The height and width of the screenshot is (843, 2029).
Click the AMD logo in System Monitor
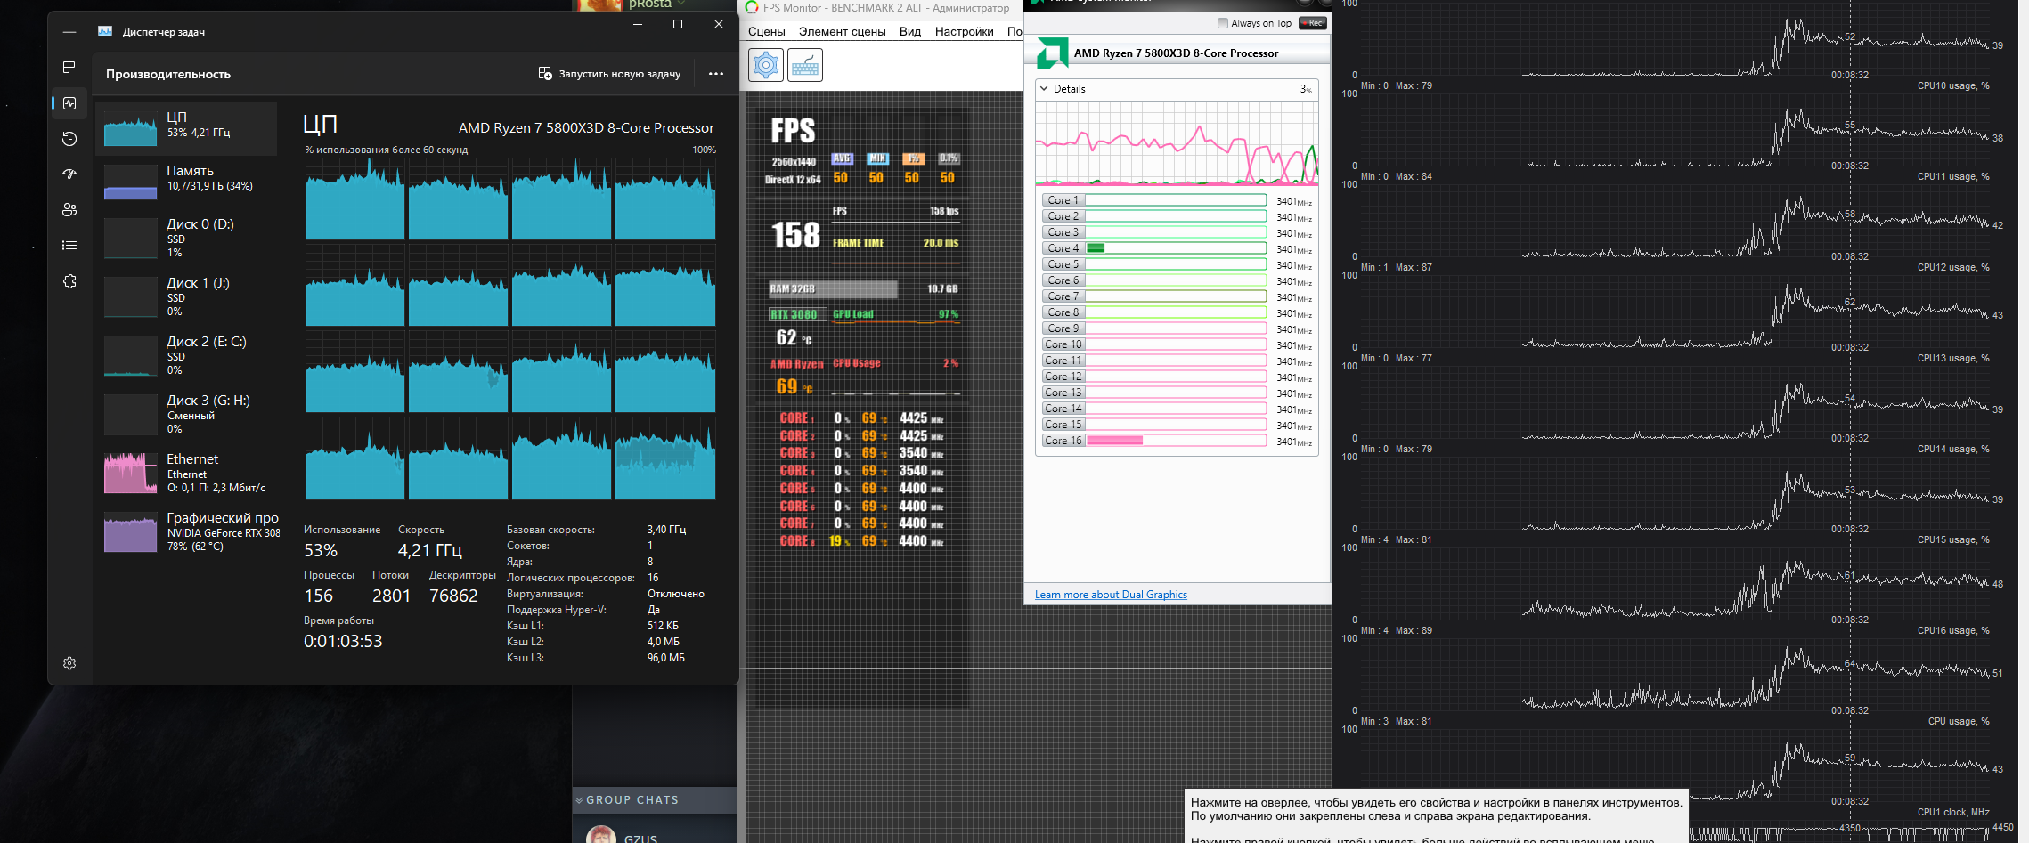tap(1052, 53)
